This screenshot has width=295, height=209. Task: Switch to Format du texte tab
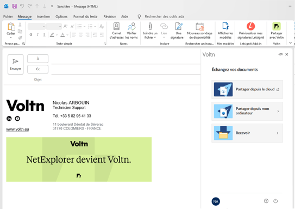tap(85, 16)
